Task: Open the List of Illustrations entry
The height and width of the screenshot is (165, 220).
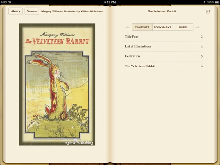Action: click(x=164, y=46)
